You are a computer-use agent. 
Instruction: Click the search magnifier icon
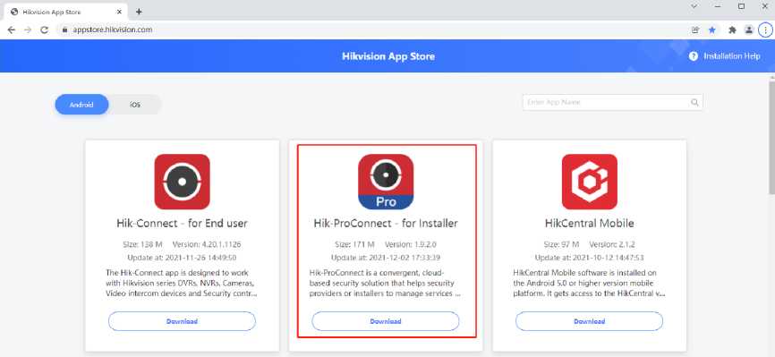click(x=694, y=102)
